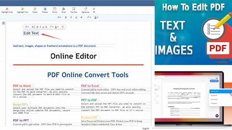Select the Text Box tool
Image resolution: width=232 pixels, height=130 pixels.
tap(74, 10)
